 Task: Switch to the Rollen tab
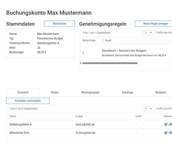click(55, 93)
